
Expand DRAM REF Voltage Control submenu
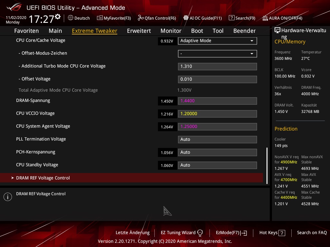coord(131,178)
